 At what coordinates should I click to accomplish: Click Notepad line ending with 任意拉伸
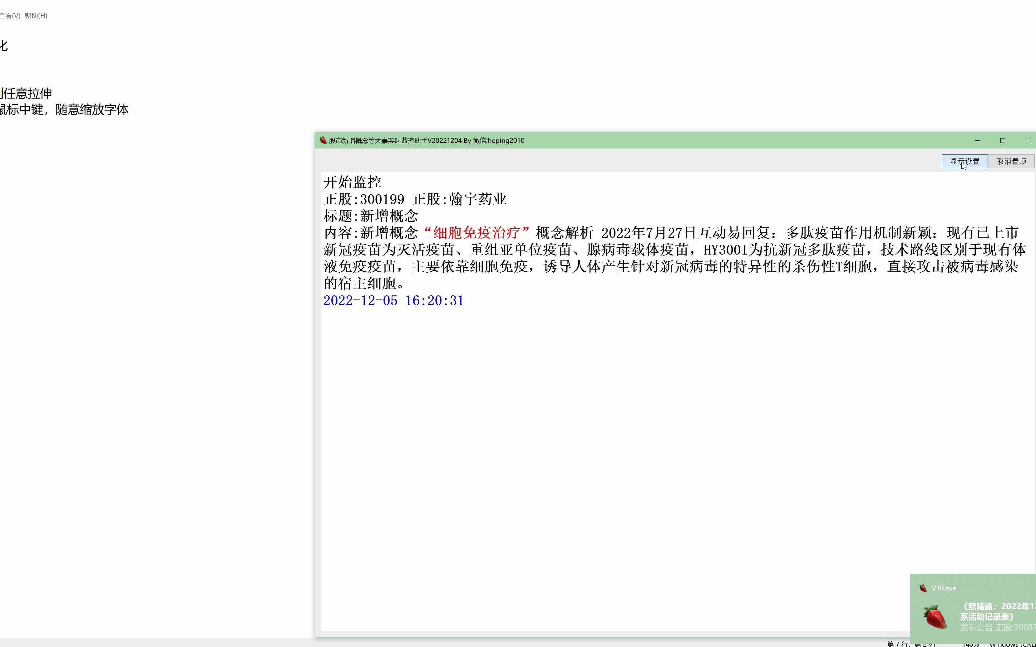(26, 93)
